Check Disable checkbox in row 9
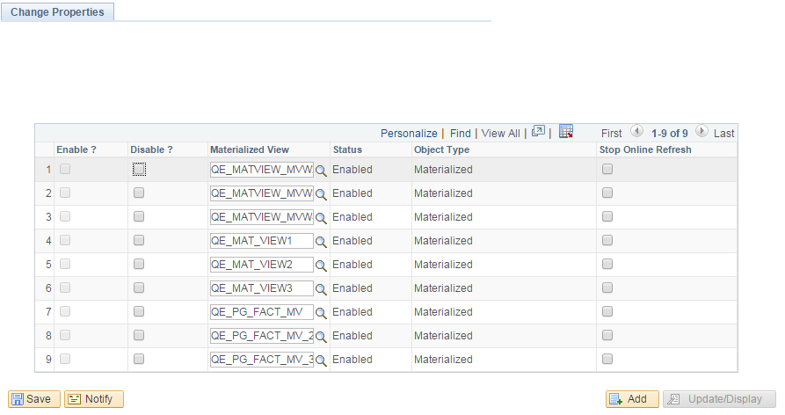 click(x=139, y=360)
